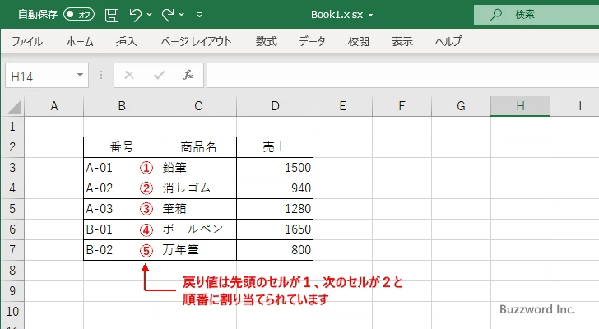Select the cell containing B-01
This screenshot has width=599, height=329.
[x=122, y=229]
